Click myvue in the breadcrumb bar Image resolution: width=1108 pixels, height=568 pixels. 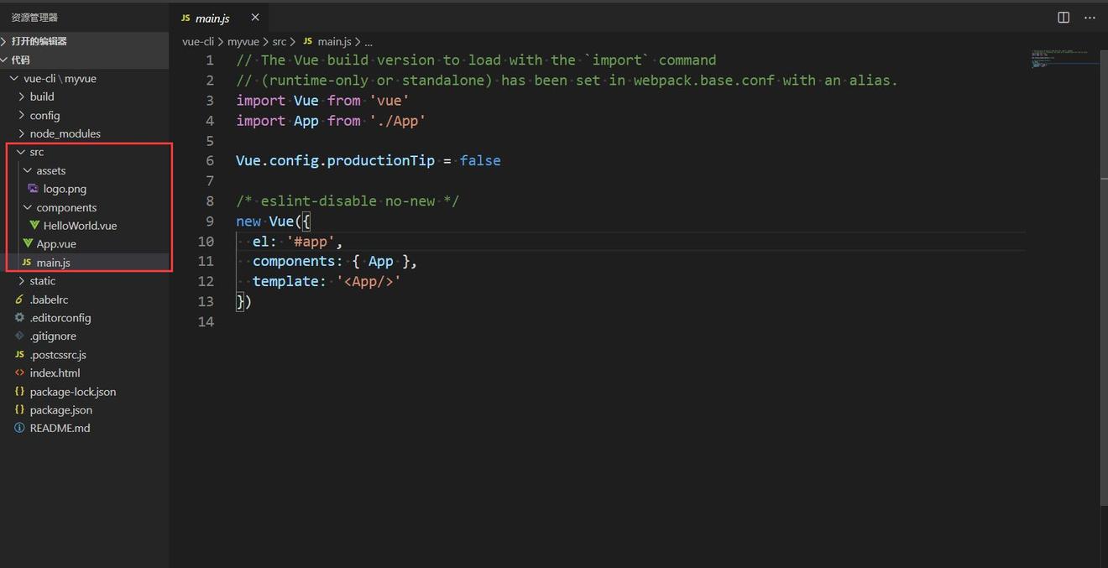pyautogui.click(x=243, y=40)
